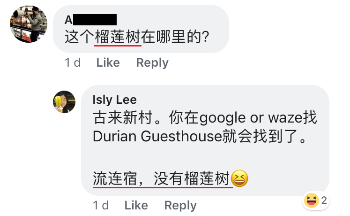Visit the Isly Lee name link
This screenshot has height=216, width=350.
coord(115,100)
